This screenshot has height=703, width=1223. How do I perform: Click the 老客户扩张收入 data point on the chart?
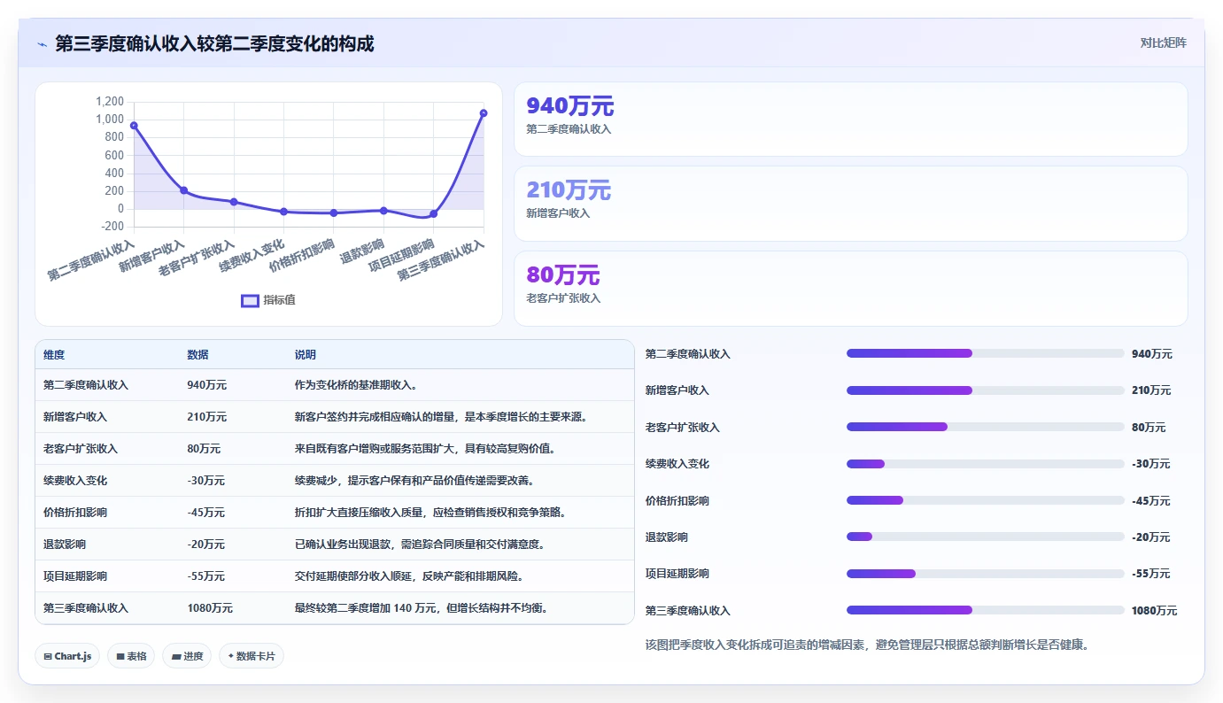coord(234,202)
